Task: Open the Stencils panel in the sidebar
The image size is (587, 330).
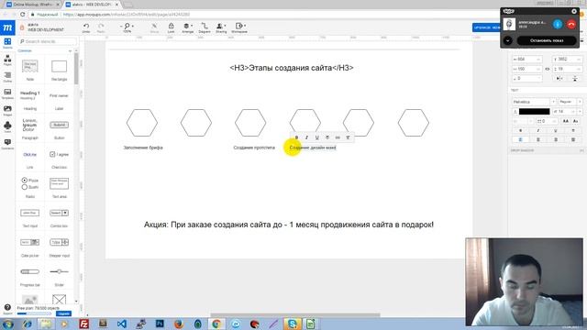Action: coord(7,43)
